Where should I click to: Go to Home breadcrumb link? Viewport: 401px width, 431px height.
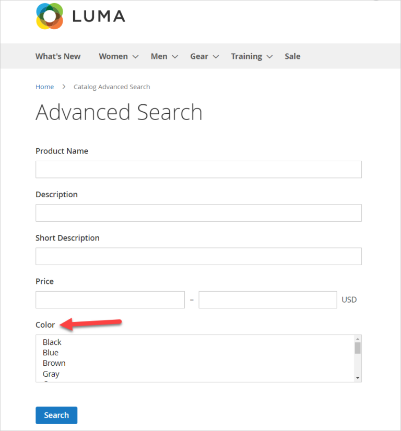tap(44, 87)
